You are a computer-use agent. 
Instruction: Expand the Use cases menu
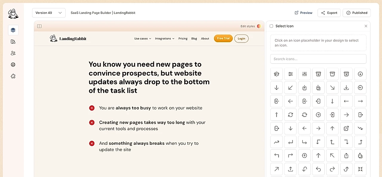(142, 39)
